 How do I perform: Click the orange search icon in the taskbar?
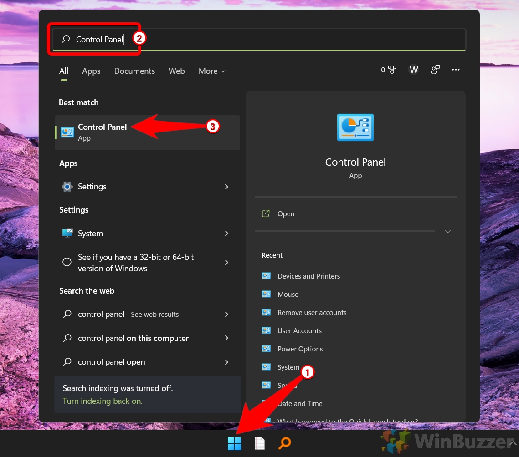tap(285, 443)
